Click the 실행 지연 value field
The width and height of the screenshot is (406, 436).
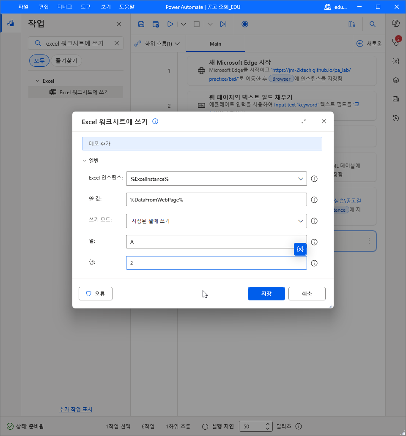(252, 426)
